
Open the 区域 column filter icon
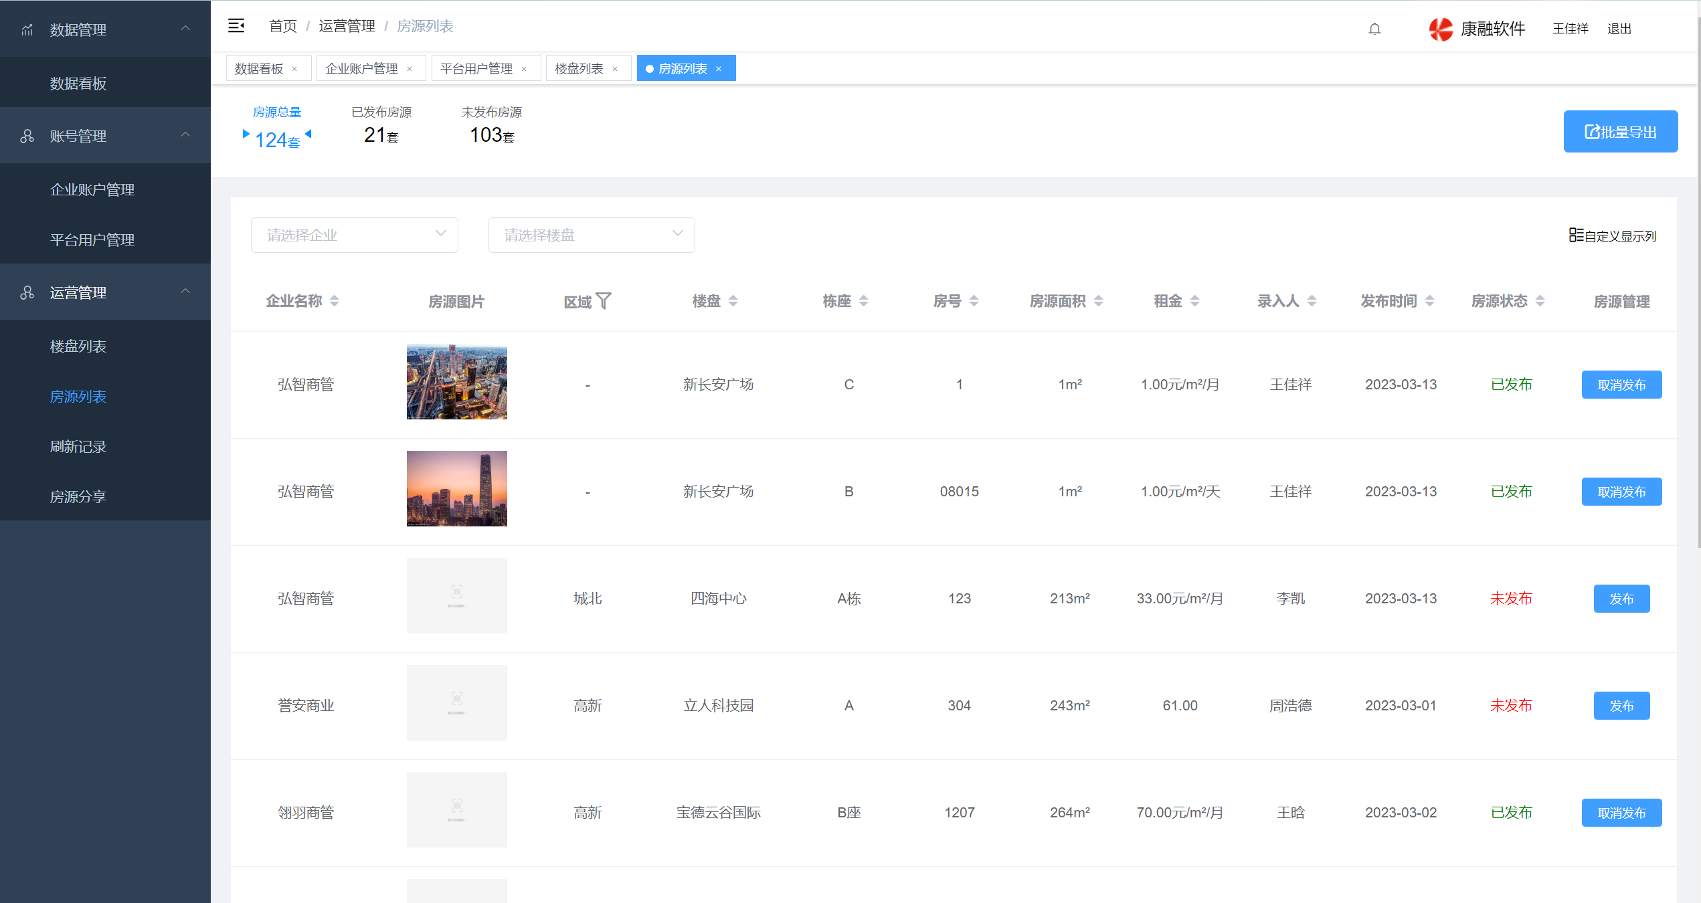604,301
